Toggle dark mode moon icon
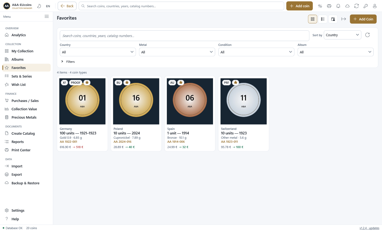 tap(39, 6)
